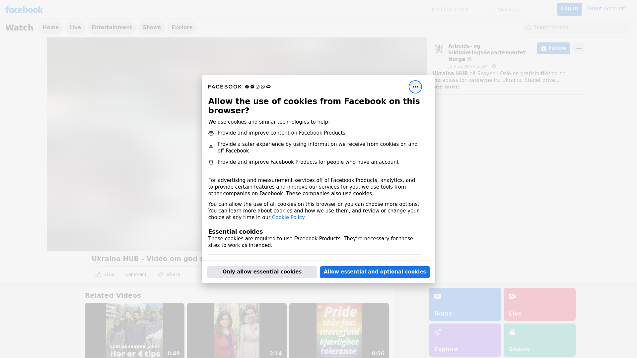This screenshot has height=358, width=637.
Task: Open the Live tile label
Action: (x=515, y=314)
